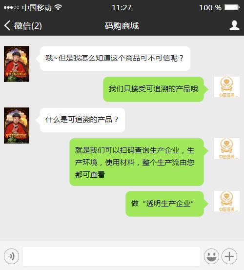The height and width of the screenshot is (270, 244).
Task: Tap the 微信(2) back label
Action: pos(28,26)
